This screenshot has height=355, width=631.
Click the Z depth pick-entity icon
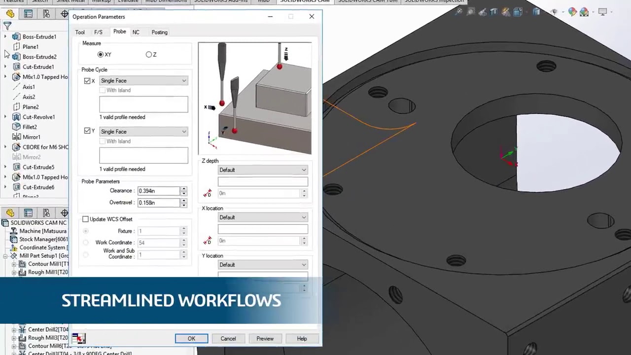pos(207,193)
